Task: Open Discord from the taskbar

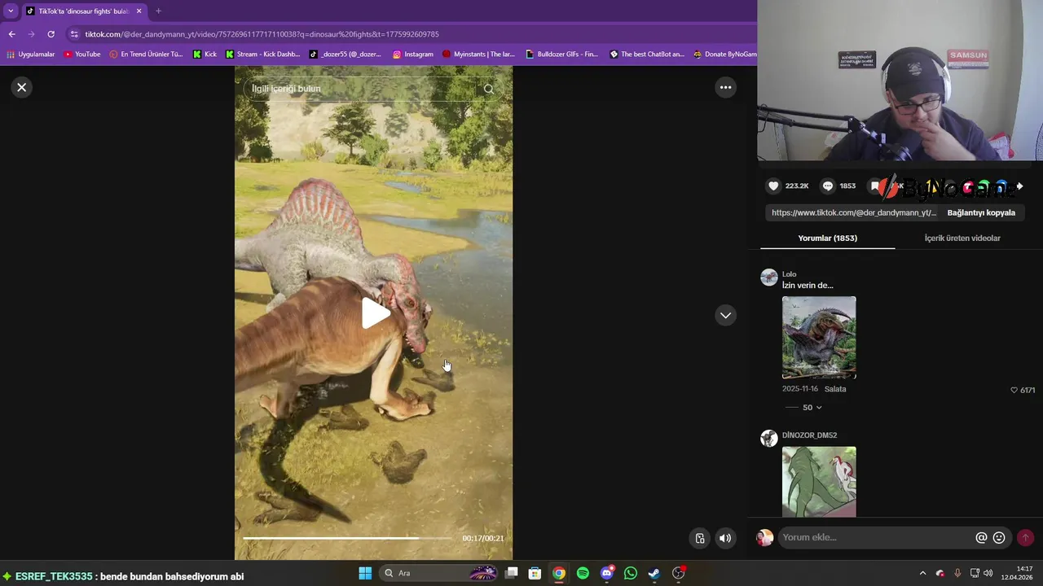Action: coord(606,573)
